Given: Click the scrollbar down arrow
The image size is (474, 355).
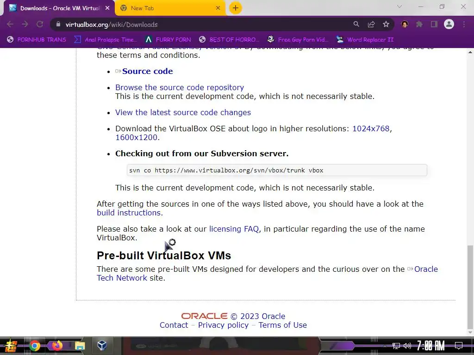Looking at the screenshot, I should click(x=470, y=333).
